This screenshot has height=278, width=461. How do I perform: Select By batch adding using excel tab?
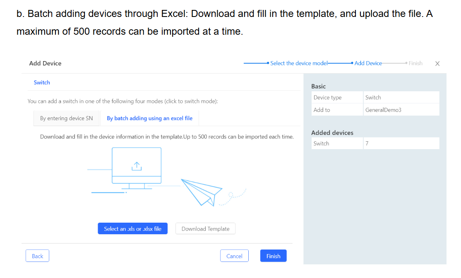tap(149, 118)
